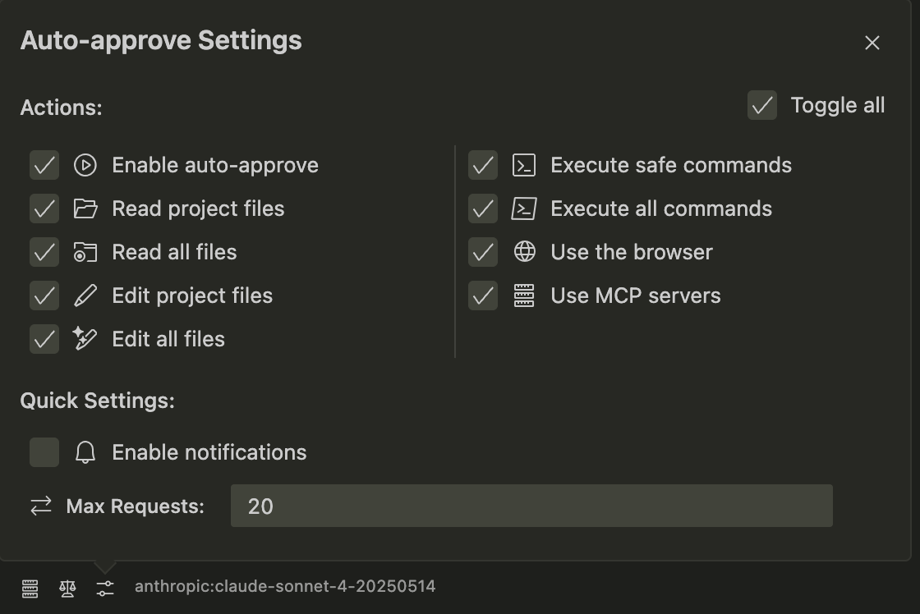Click the open folder icon beside Read project files

pyautogui.click(x=85, y=208)
